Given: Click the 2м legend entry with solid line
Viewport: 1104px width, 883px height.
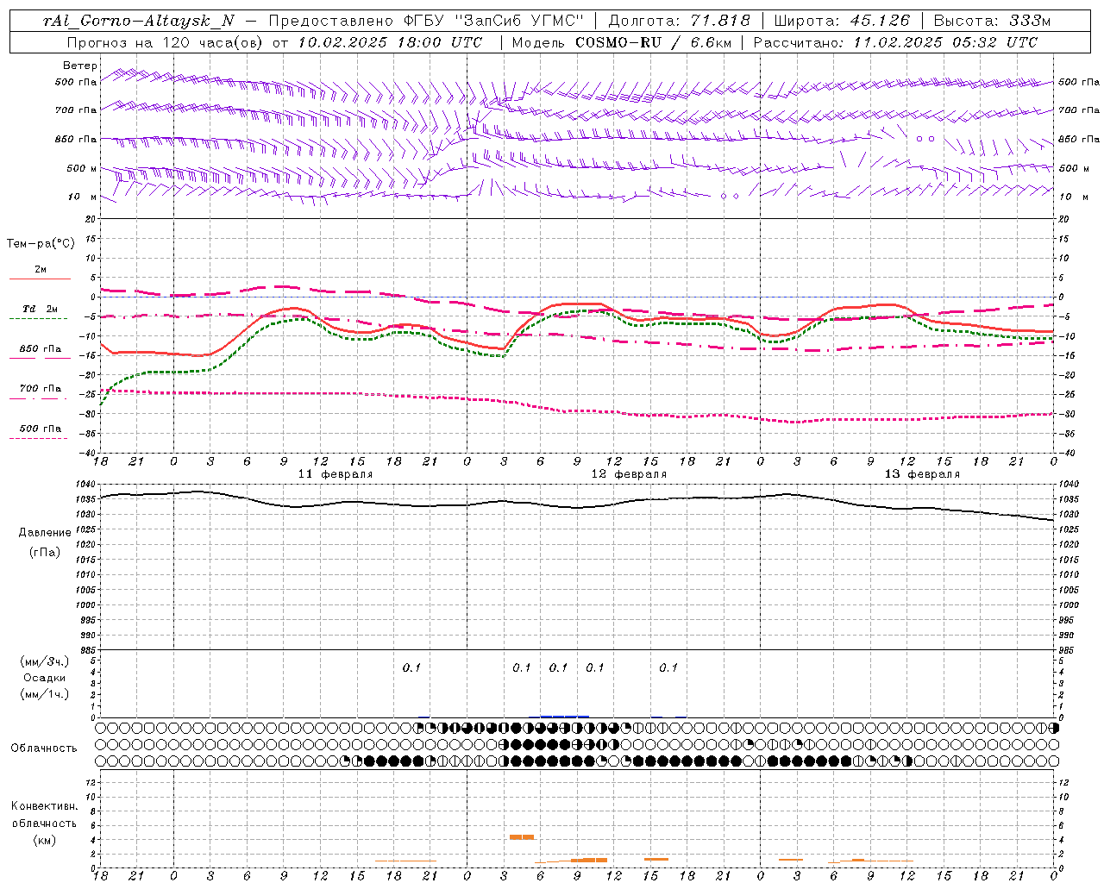Looking at the screenshot, I should click(x=40, y=273).
